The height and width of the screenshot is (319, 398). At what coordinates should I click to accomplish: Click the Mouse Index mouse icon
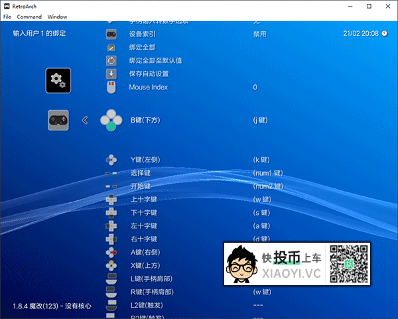tap(111, 87)
